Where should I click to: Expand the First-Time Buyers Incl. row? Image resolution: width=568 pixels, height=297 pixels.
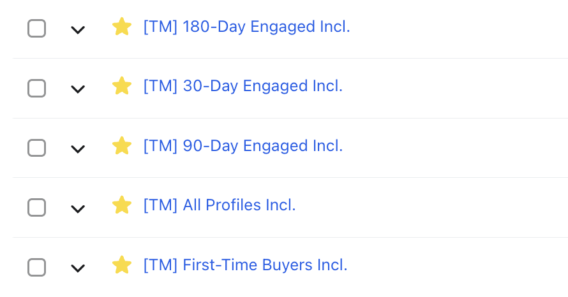click(78, 268)
